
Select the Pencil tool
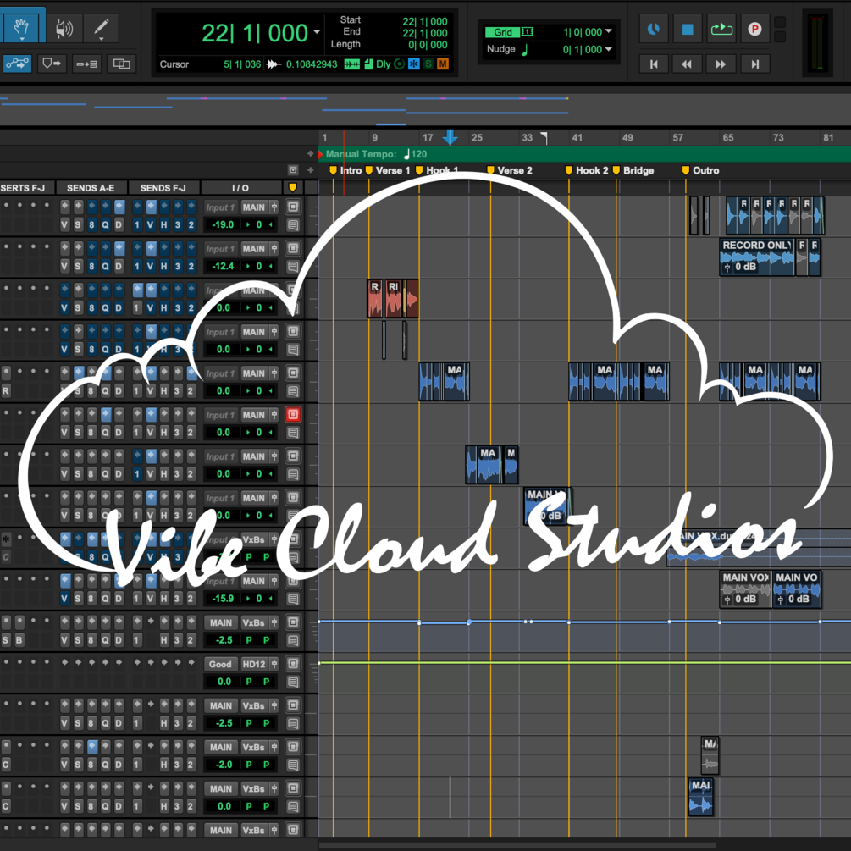tap(101, 29)
